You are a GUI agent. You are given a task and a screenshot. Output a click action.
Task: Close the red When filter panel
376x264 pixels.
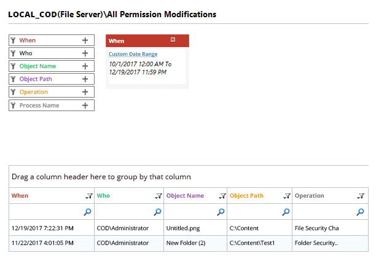click(x=173, y=39)
